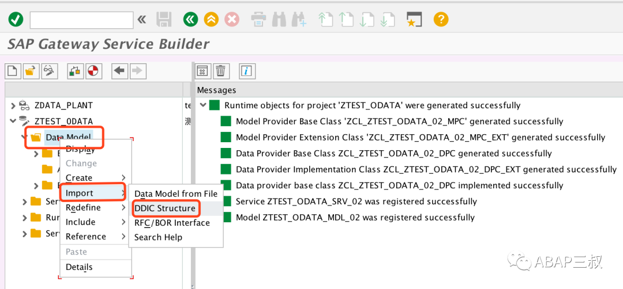
Task: Expand the folder partially labeled 'Run'
Action: [25, 218]
